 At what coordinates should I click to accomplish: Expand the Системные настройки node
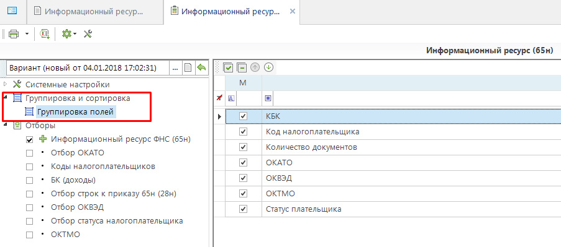(5, 84)
